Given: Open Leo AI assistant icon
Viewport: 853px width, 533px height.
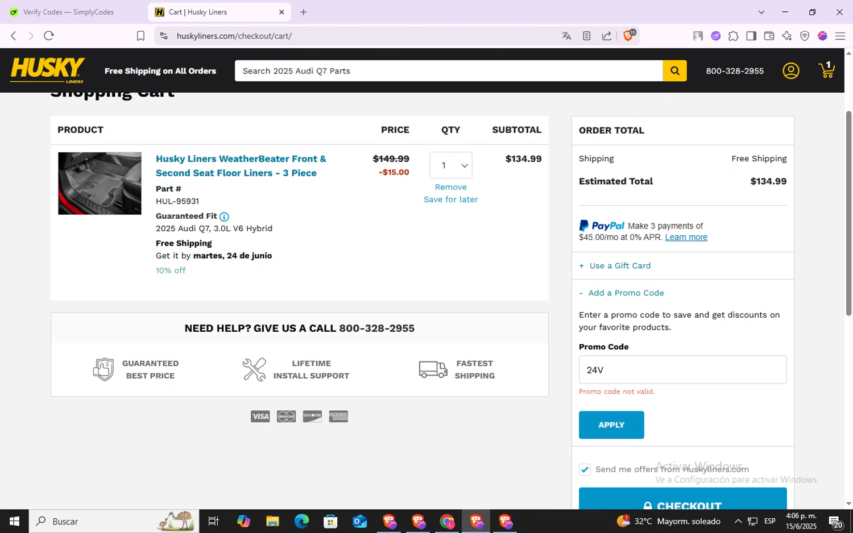Looking at the screenshot, I should (x=787, y=36).
